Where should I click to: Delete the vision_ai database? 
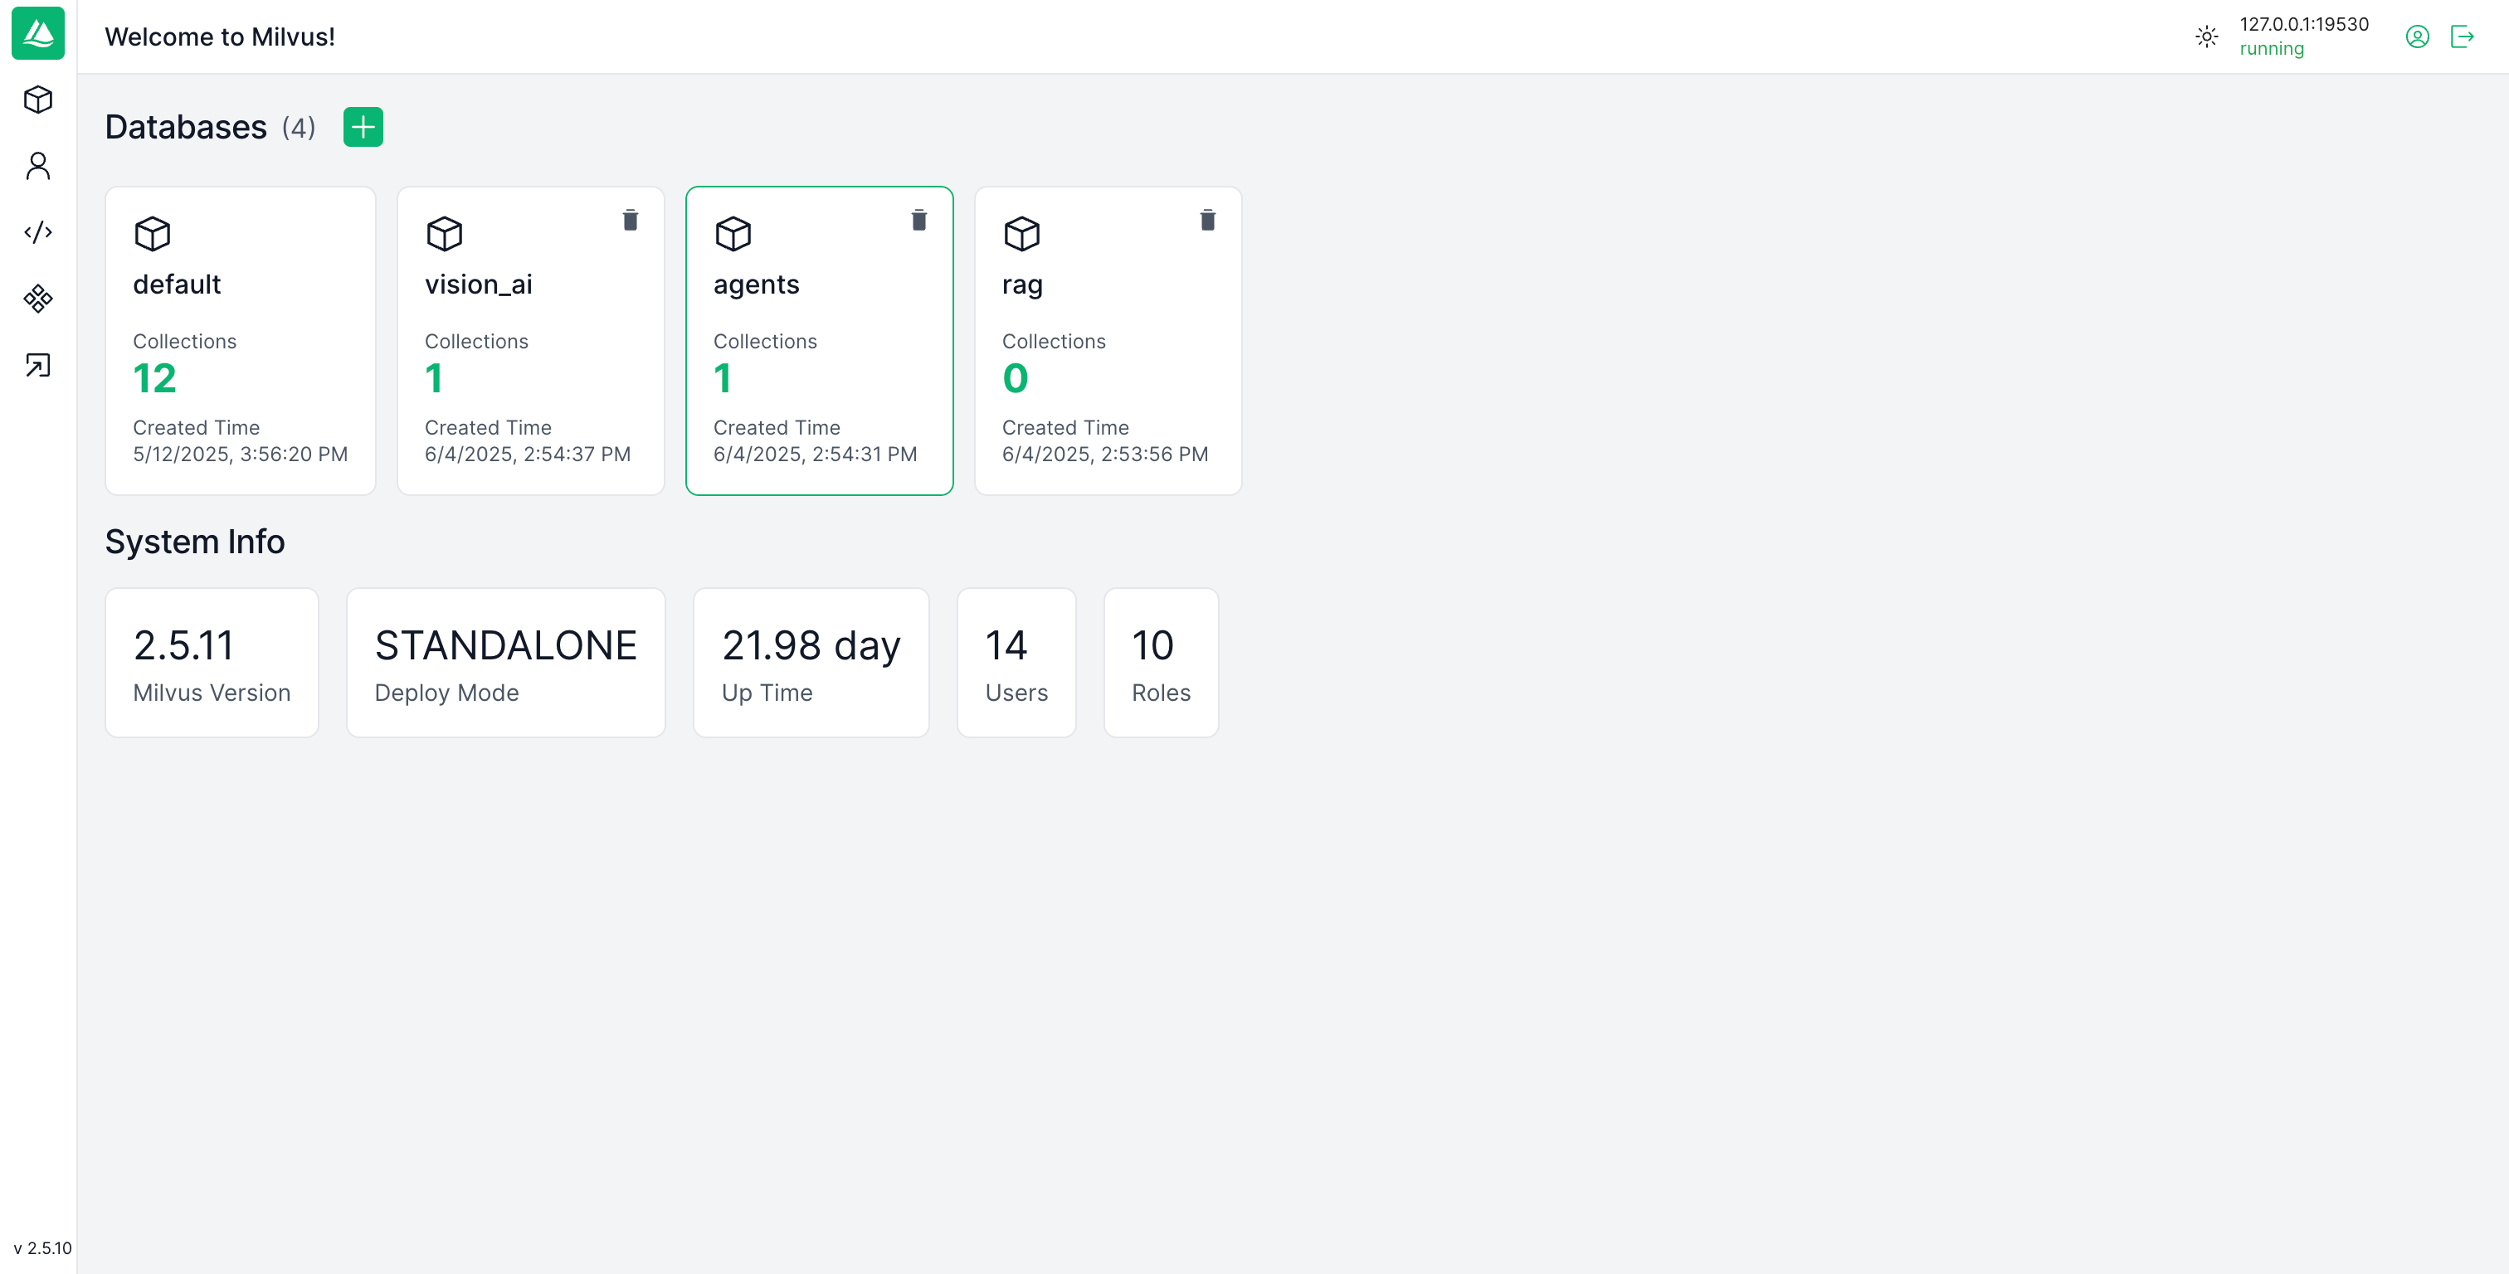tap(631, 220)
